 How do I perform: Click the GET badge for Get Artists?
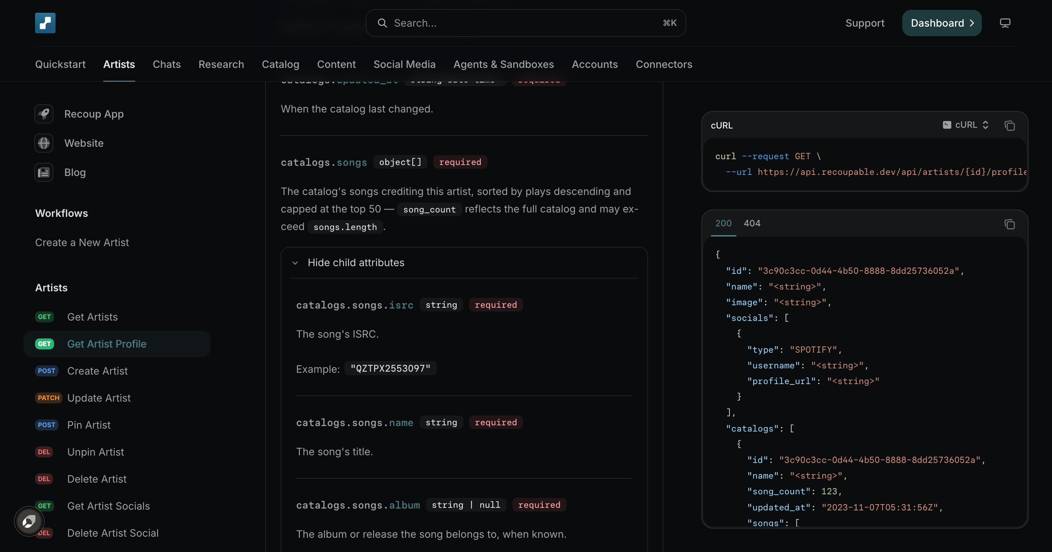[x=45, y=317]
